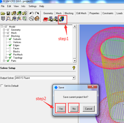Click Edit Parameters icon
The width and height of the screenshot is (124, 123).
coord(56,19)
